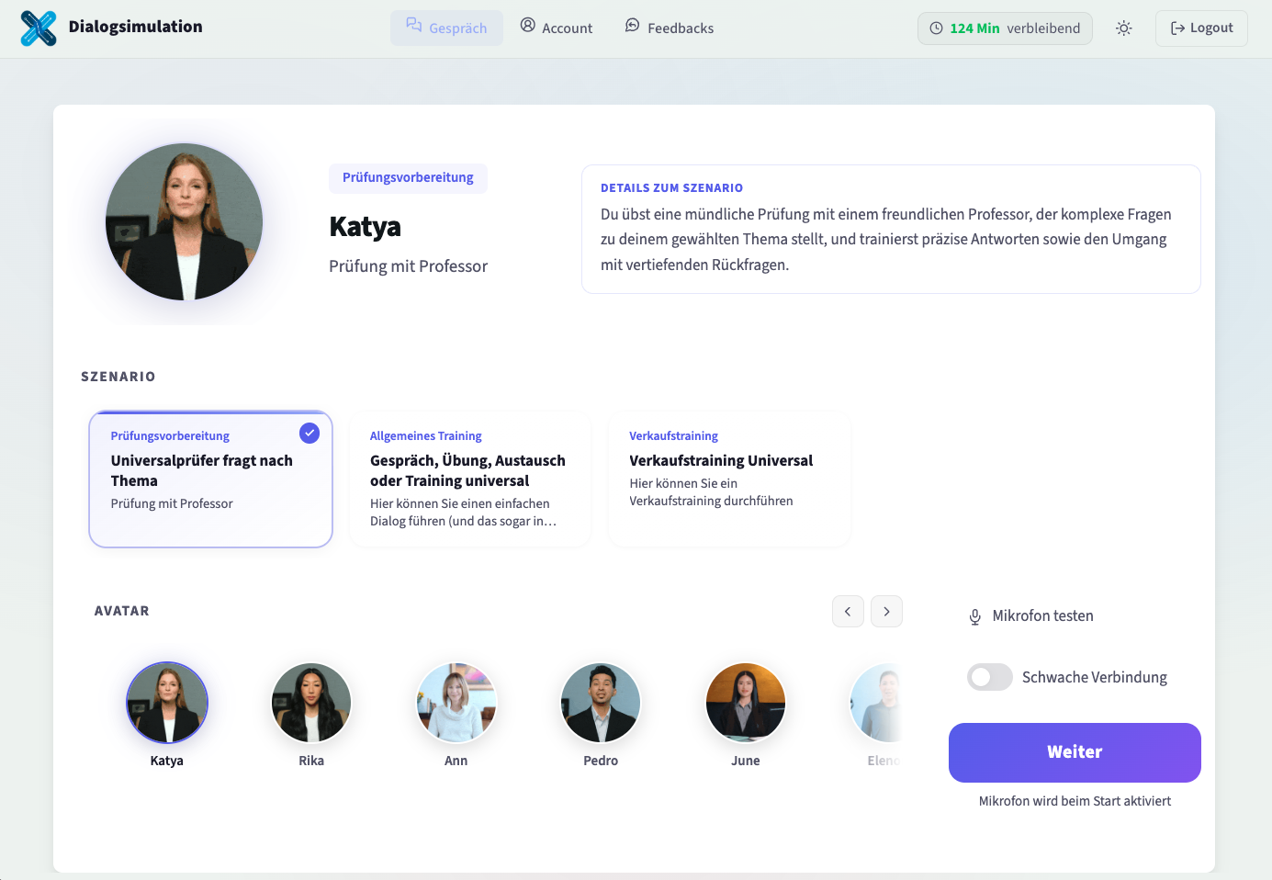Choose the Rika avatar thumbnail
Image resolution: width=1272 pixels, height=880 pixels.
tap(311, 703)
